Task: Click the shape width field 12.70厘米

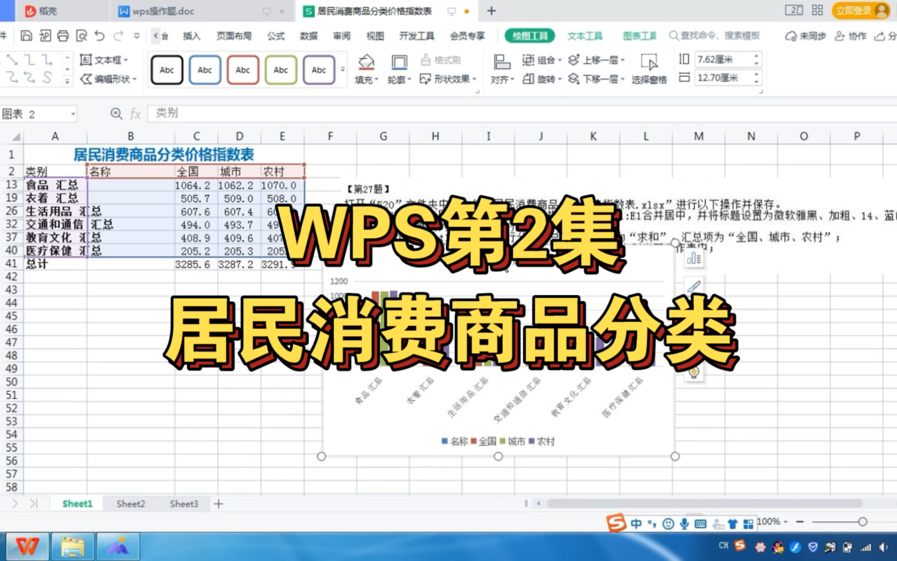Action: point(724,78)
